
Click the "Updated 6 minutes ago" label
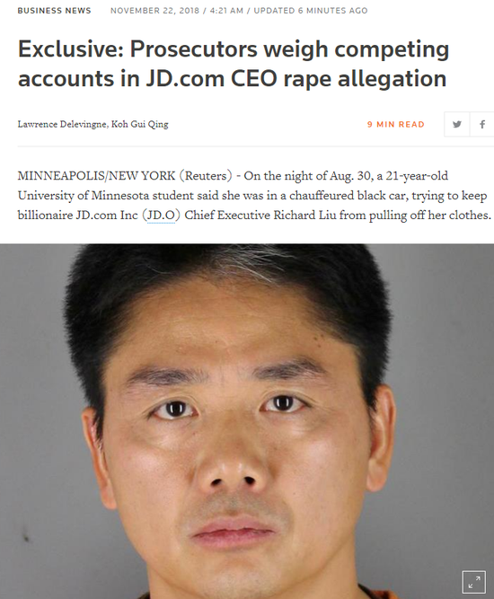tap(311, 11)
